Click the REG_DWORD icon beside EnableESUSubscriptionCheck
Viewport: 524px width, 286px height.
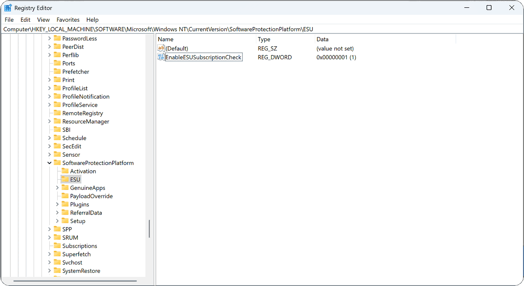[x=161, y=57]
